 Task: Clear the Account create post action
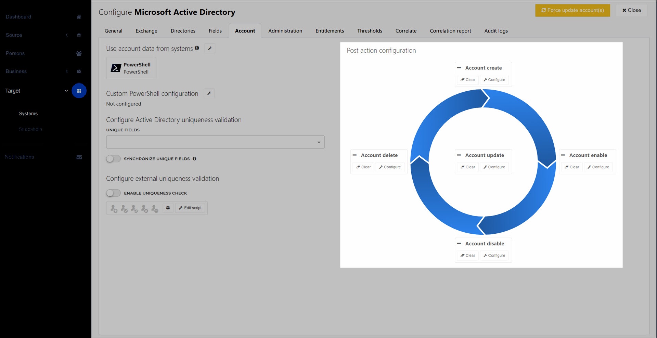point(468,80)
